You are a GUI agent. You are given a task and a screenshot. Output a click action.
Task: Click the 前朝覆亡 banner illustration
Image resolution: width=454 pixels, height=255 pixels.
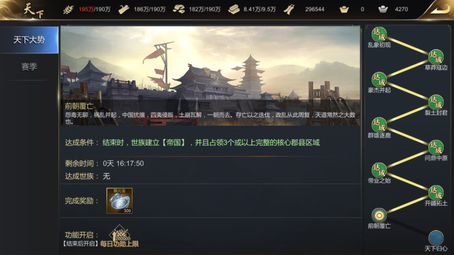pyautogui.click(x=211, y=76)
